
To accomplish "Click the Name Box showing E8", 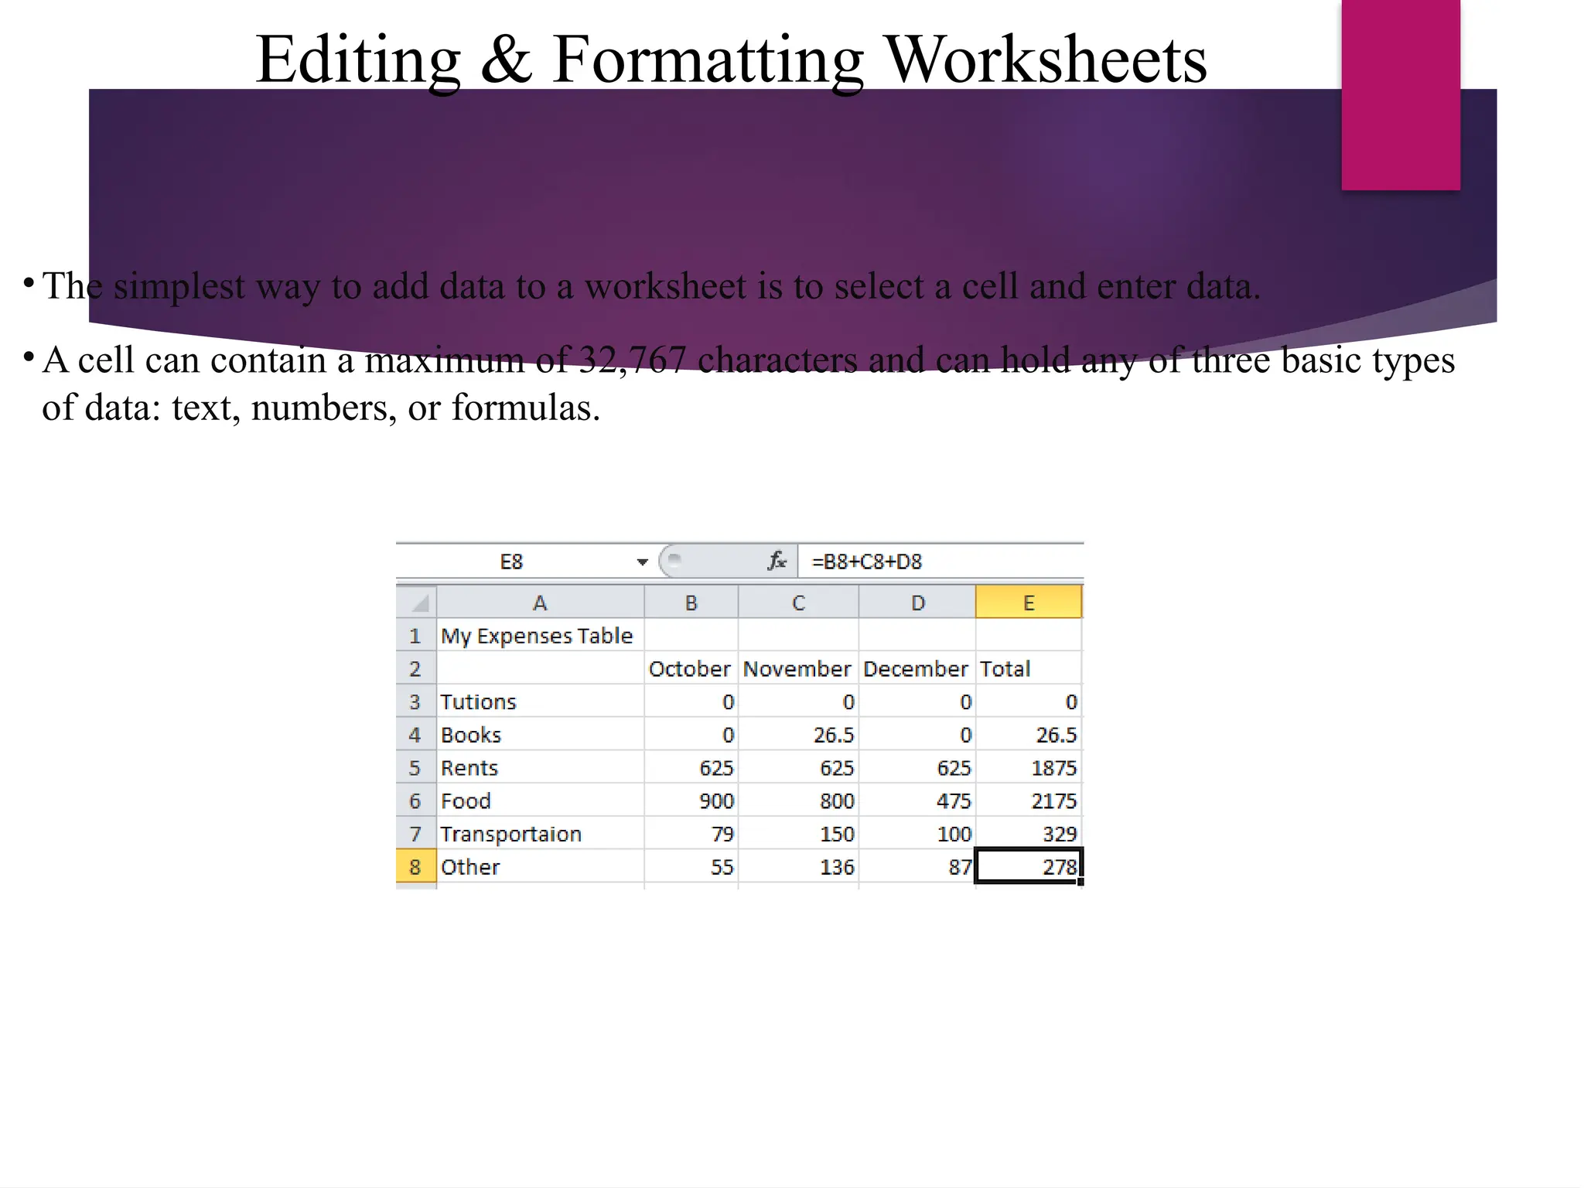I will [x=513, y=562].
